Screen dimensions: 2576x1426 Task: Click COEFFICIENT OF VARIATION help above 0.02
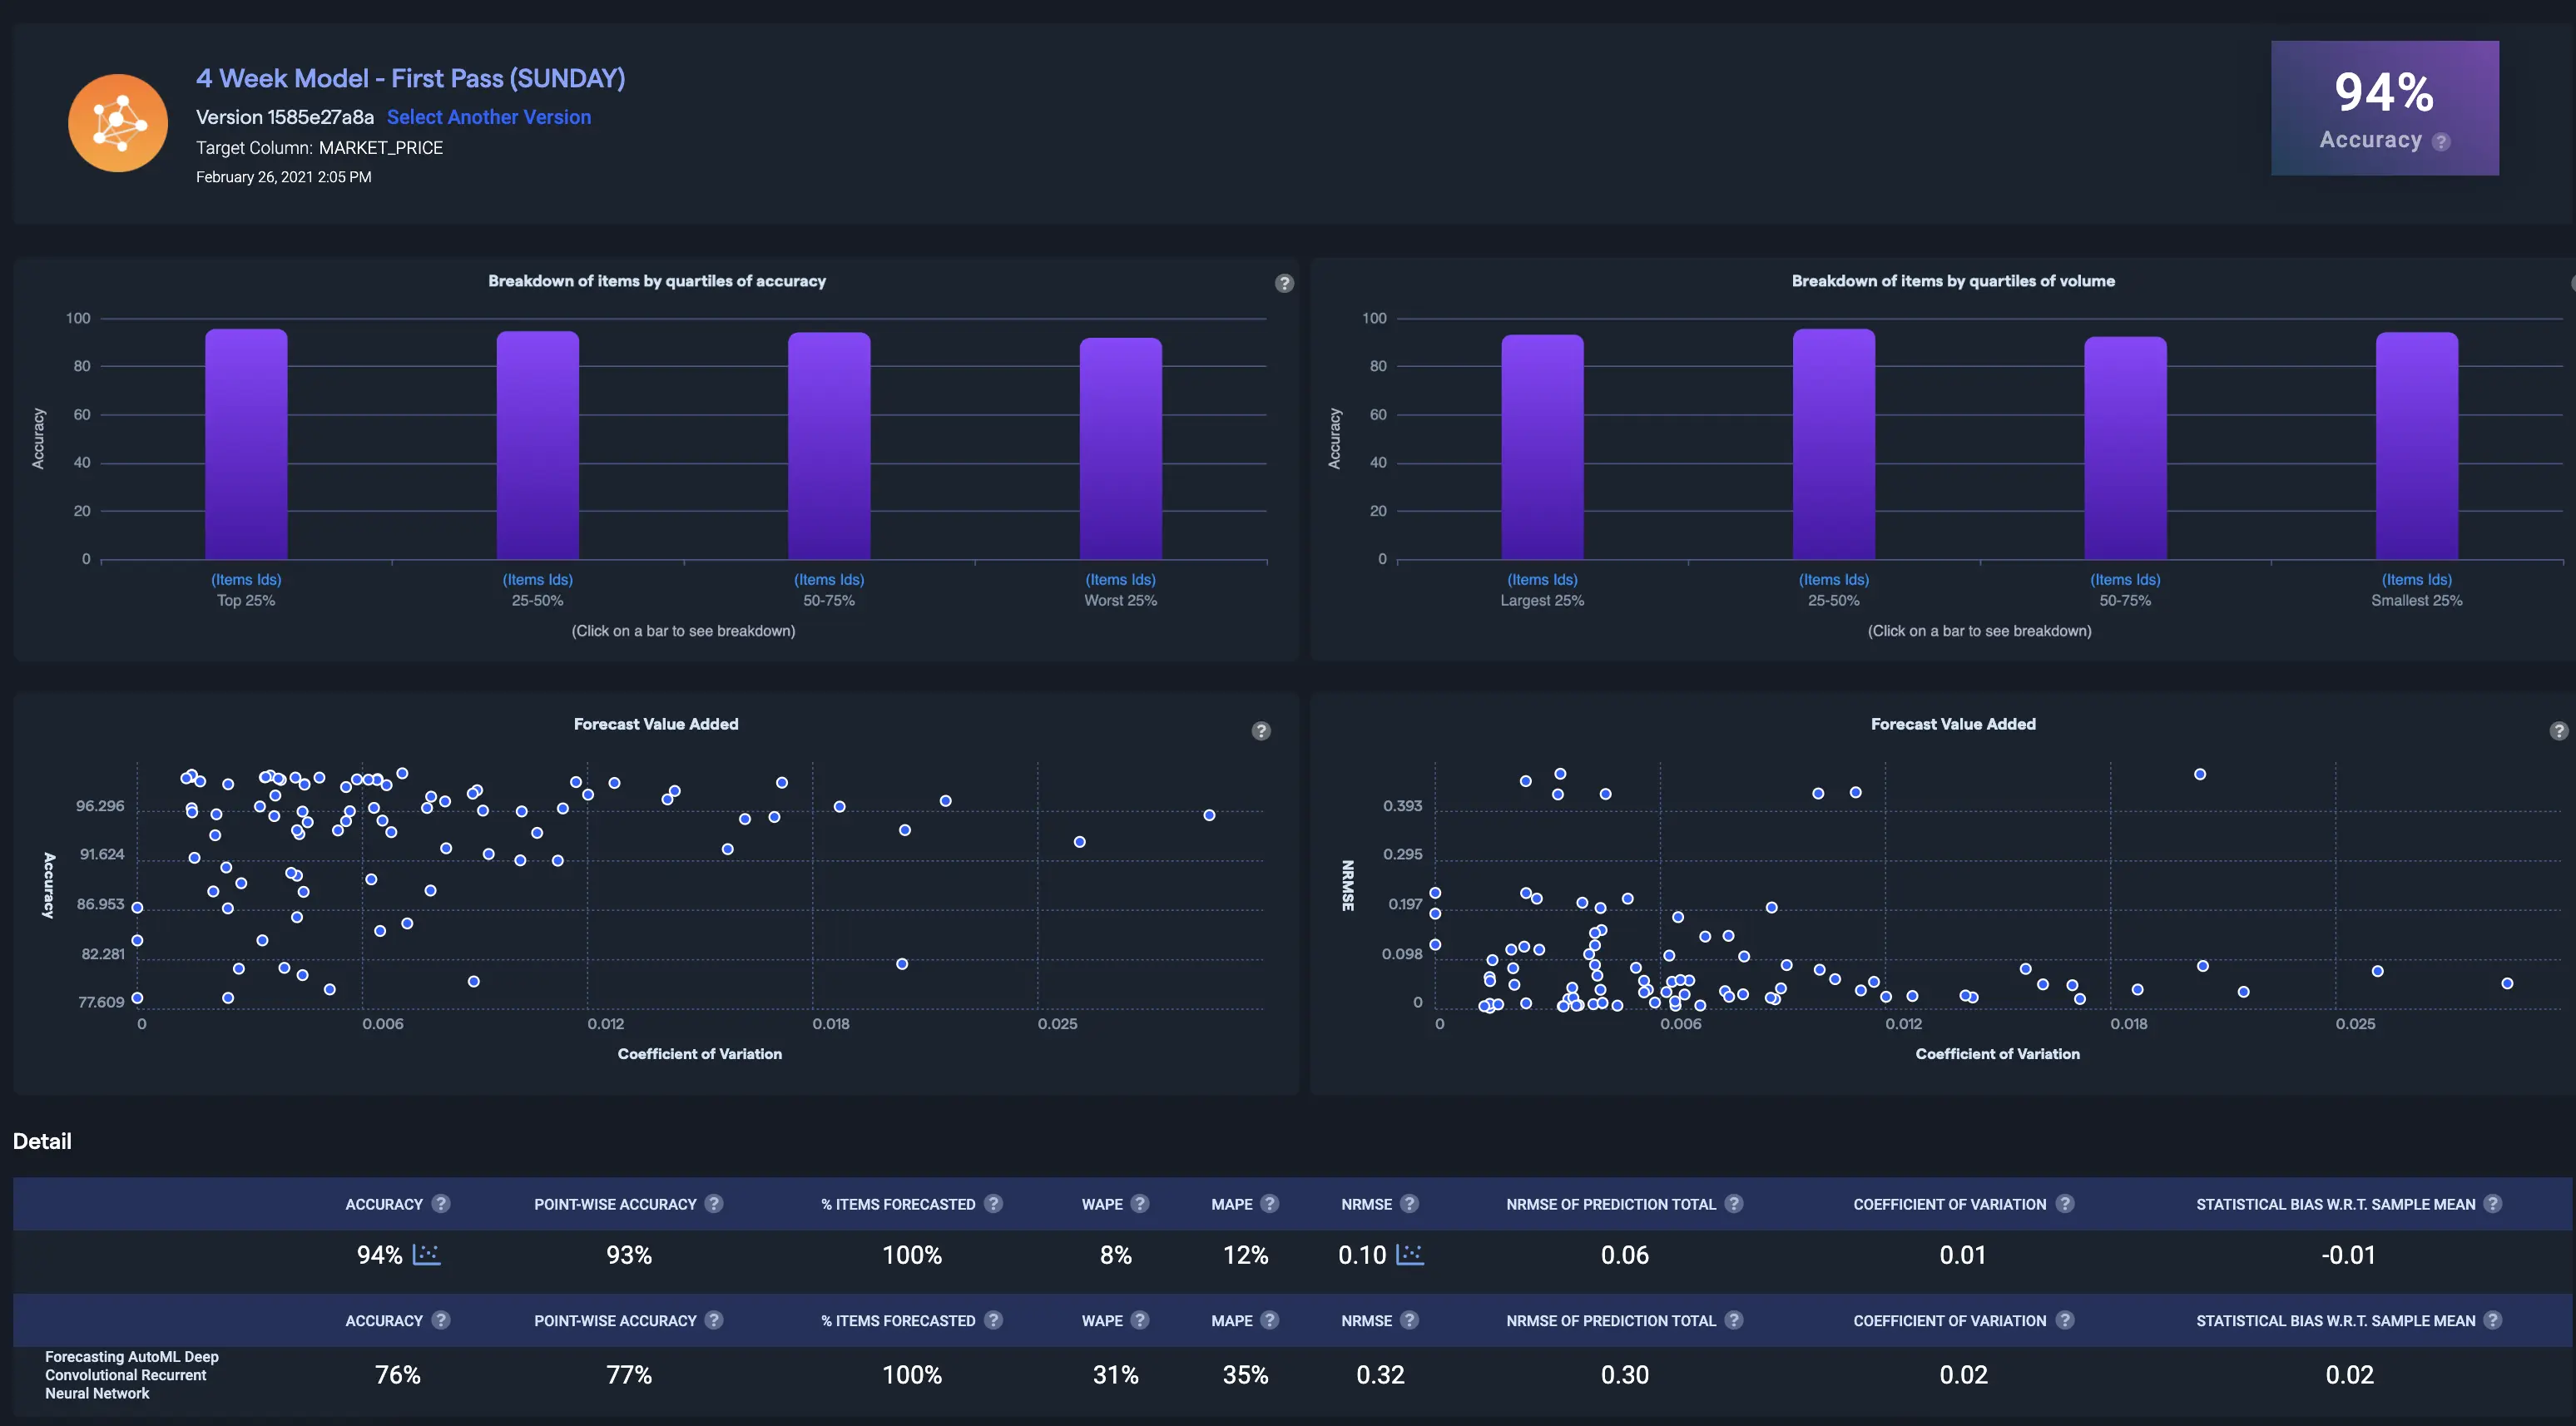2065,1320
